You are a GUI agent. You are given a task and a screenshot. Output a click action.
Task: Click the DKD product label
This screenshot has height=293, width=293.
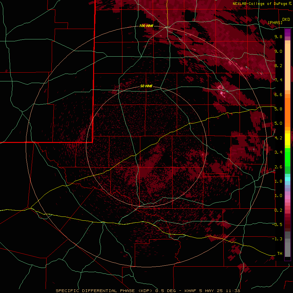(286, 20)
